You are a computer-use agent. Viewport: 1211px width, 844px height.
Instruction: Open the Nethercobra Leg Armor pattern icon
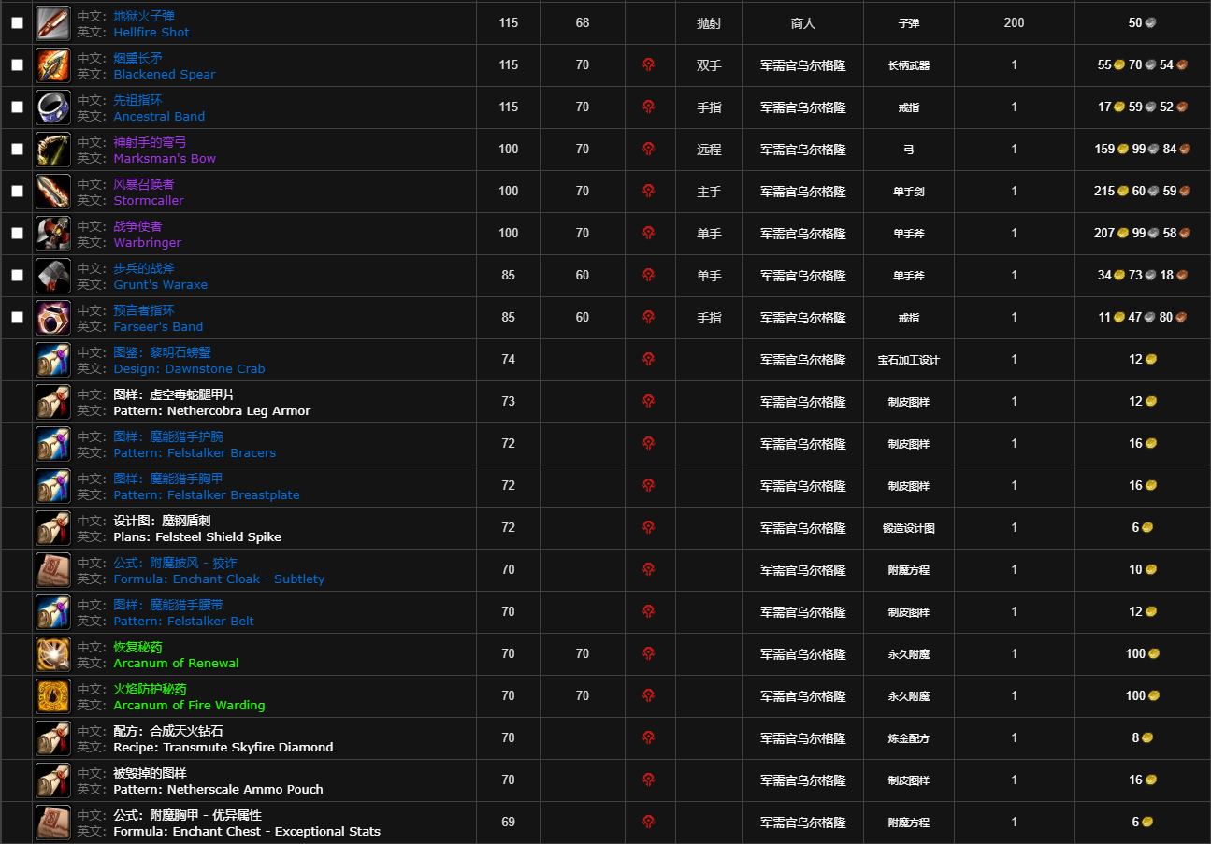[53, 402]
